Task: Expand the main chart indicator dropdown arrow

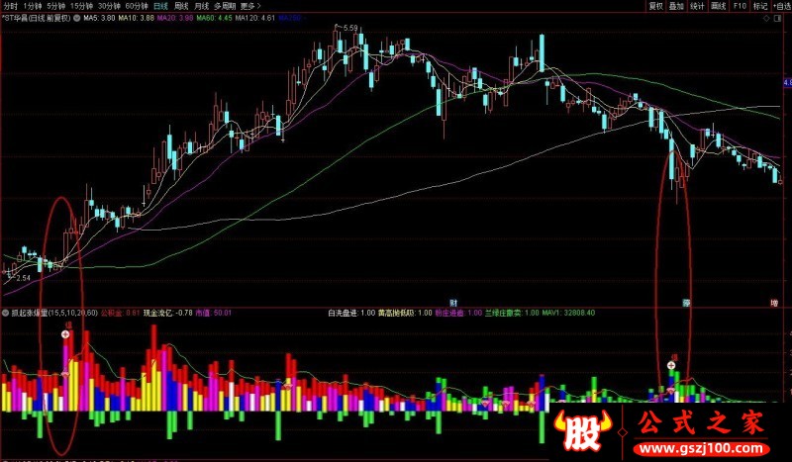Action: click(x=77, y=18)
